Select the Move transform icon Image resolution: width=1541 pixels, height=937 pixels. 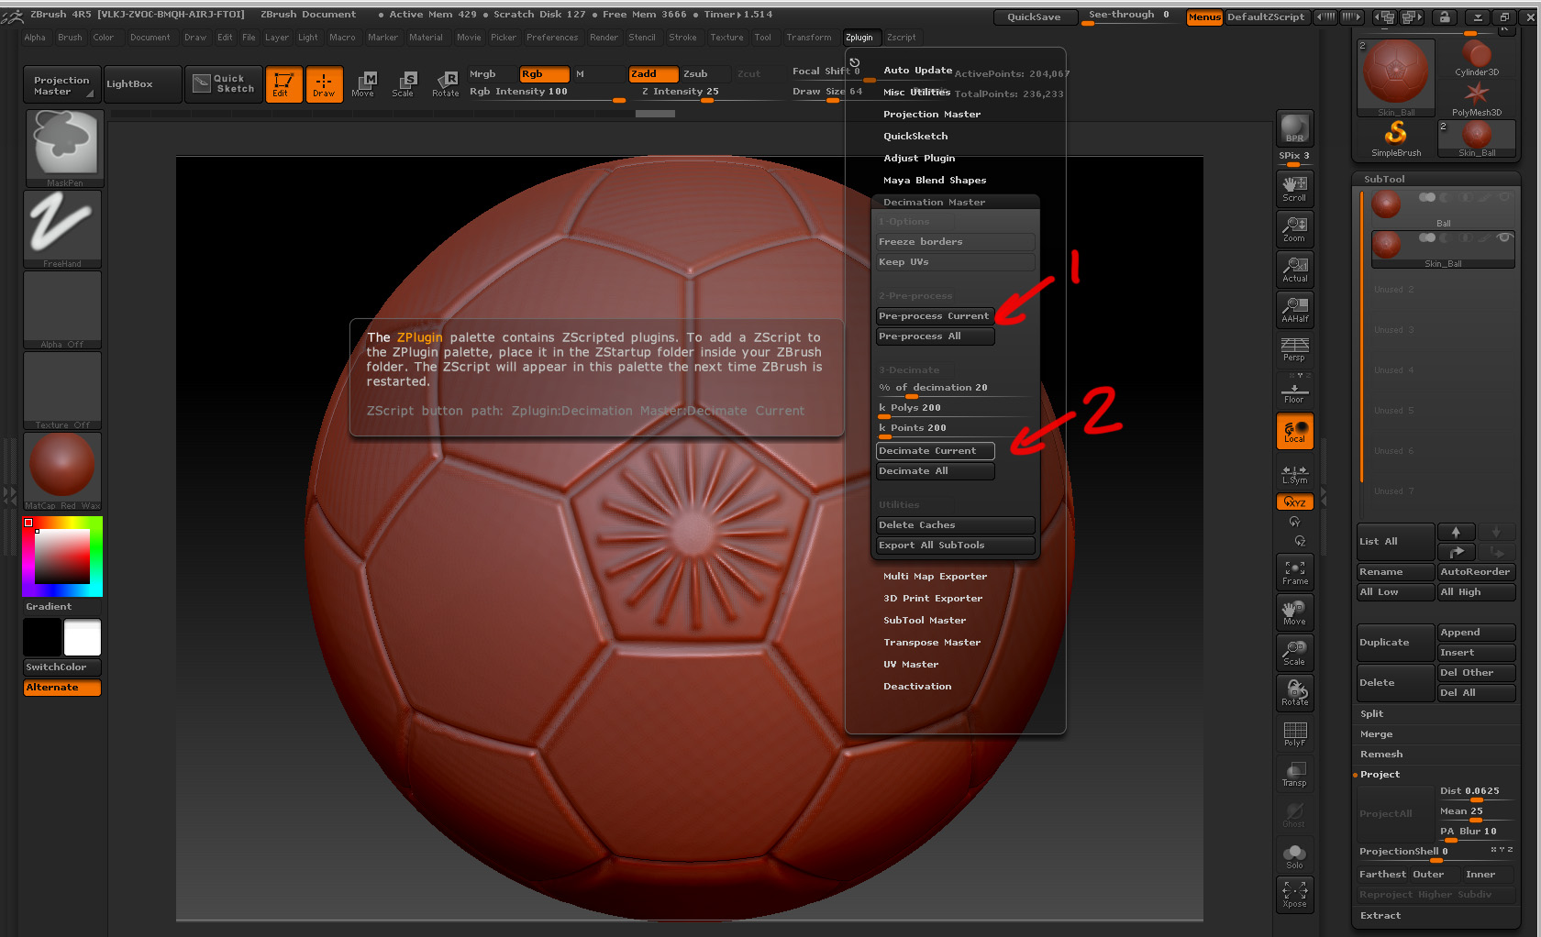point(363,83)
